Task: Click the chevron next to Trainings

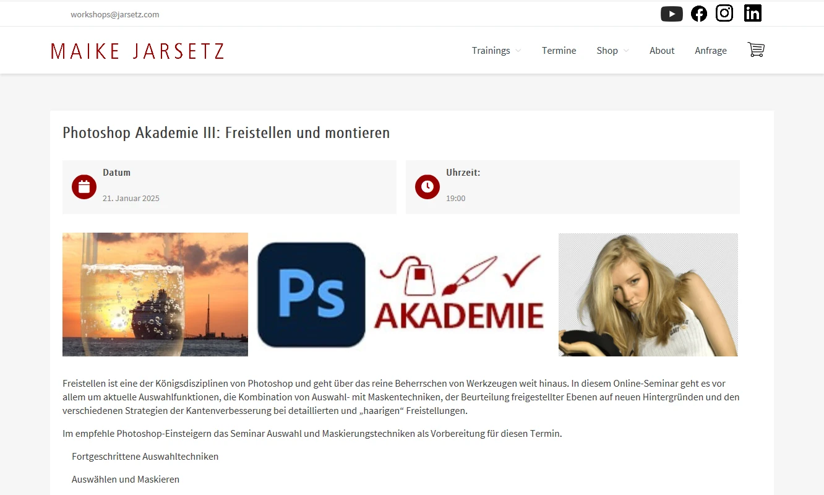Action: pos(518,51)
